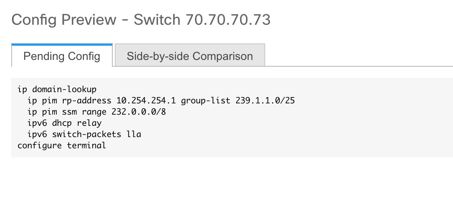Select the Pending Config tab
453x203 pixels.
pyautogui.click(x=62, y=55)
